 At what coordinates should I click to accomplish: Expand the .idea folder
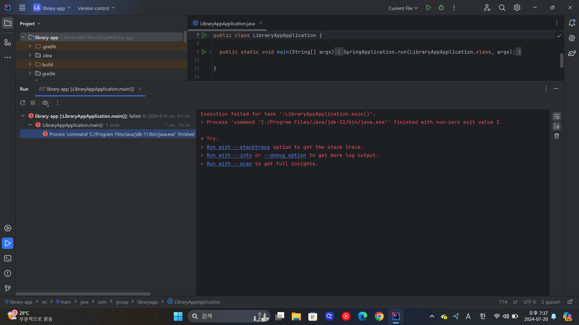(30, 55)
